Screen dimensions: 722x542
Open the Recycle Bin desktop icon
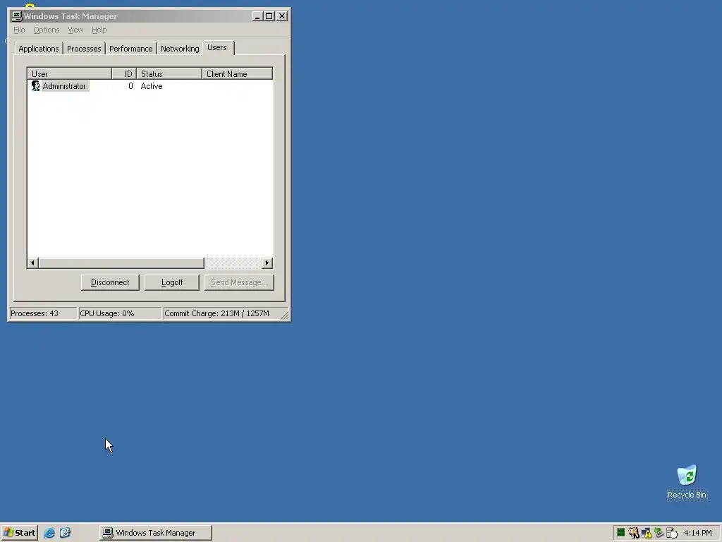click(687, 481)
